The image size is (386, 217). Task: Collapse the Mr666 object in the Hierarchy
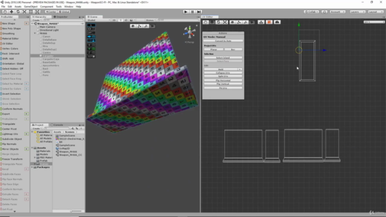35,33
